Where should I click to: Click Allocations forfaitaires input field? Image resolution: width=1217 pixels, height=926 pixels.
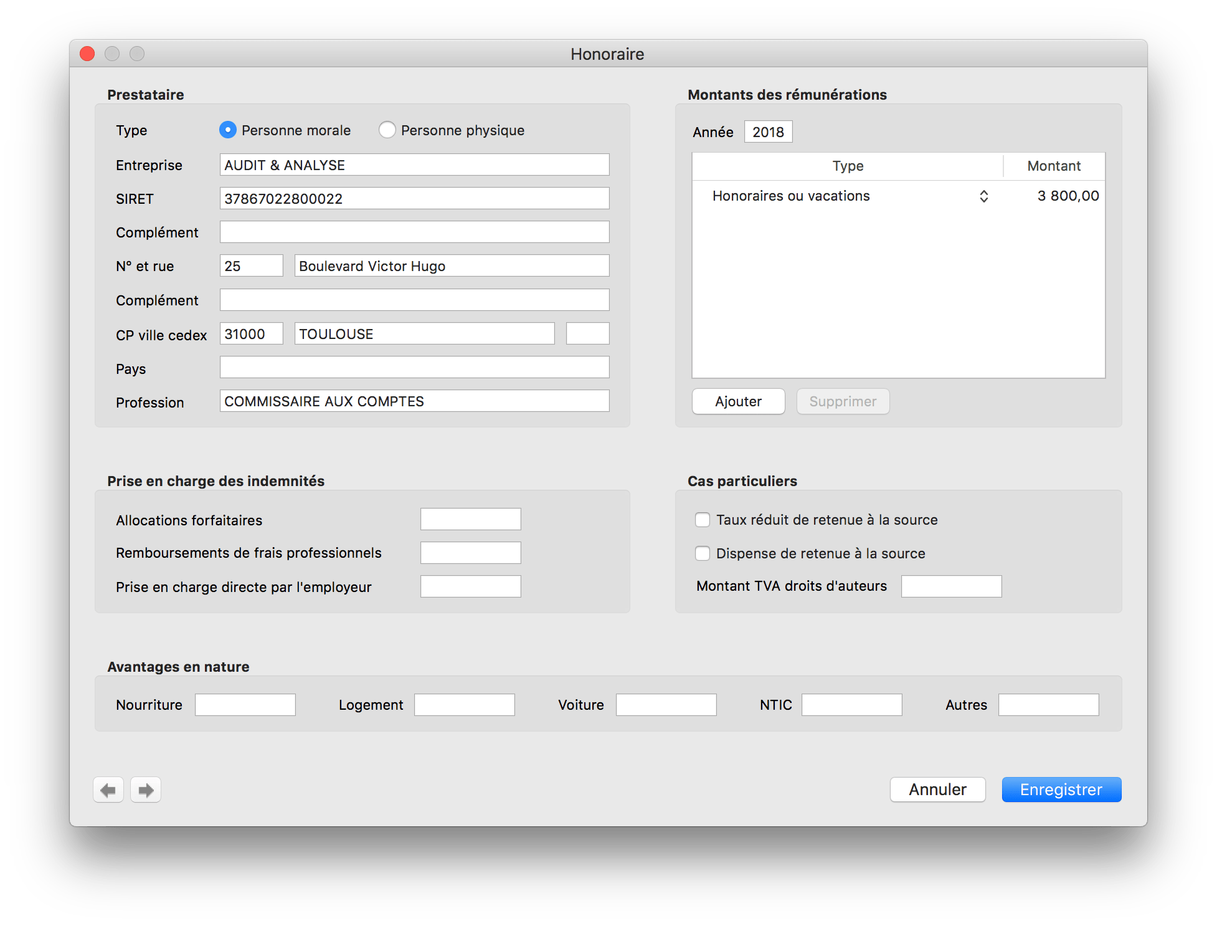click(471, 519)
